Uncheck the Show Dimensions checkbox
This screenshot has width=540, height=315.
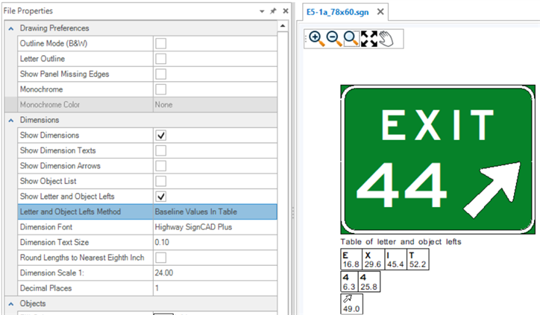click(160, 136)
